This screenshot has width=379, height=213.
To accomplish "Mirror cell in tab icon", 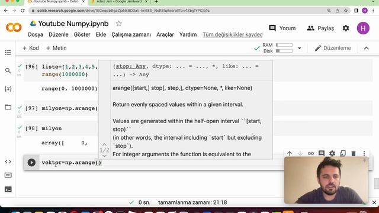I will (x=343, y=153).
